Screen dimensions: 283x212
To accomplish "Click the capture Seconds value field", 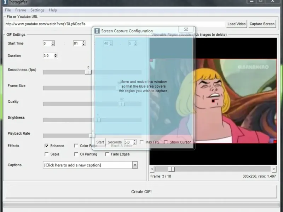I will click(128, 142).
